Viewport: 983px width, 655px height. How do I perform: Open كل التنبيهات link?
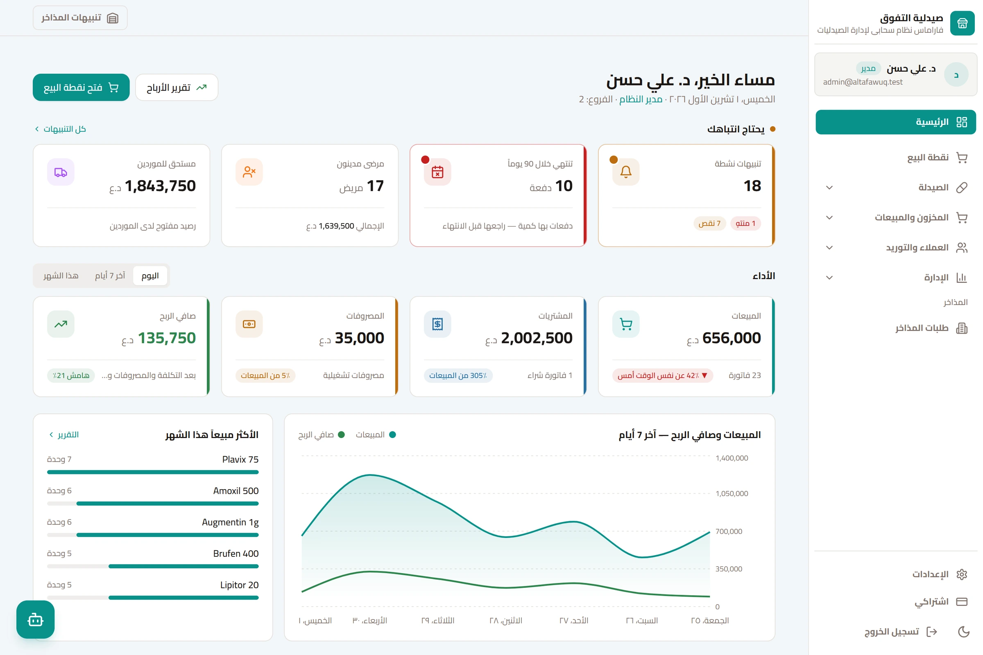point(61,129)
